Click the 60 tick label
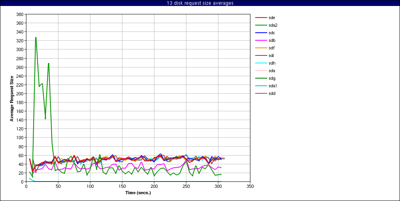The width and height of the screenshot is (400, 201). [x=21, y=155]
